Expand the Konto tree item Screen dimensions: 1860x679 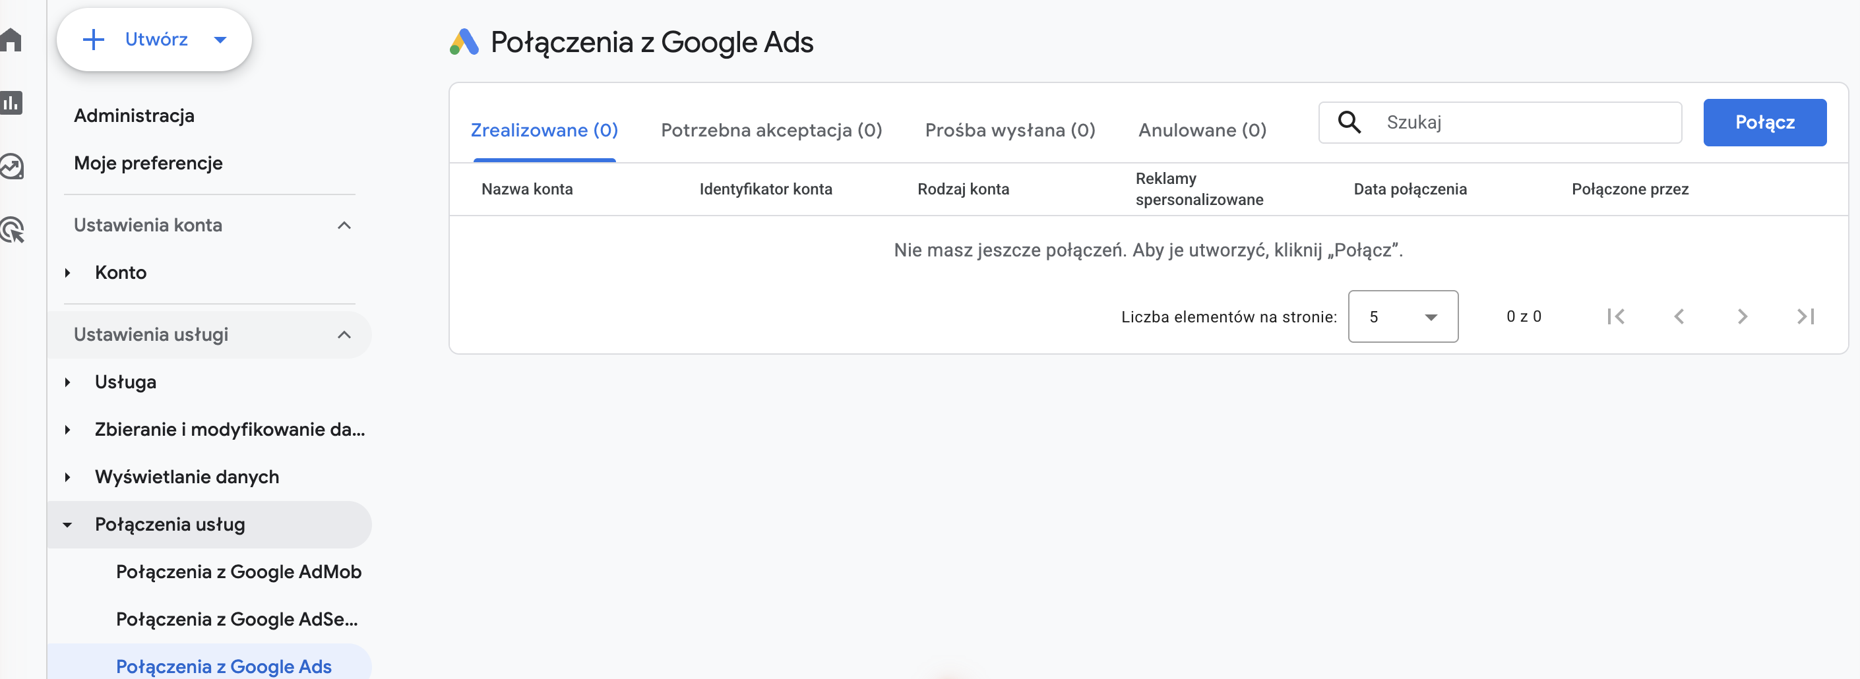tap(67, 273)
